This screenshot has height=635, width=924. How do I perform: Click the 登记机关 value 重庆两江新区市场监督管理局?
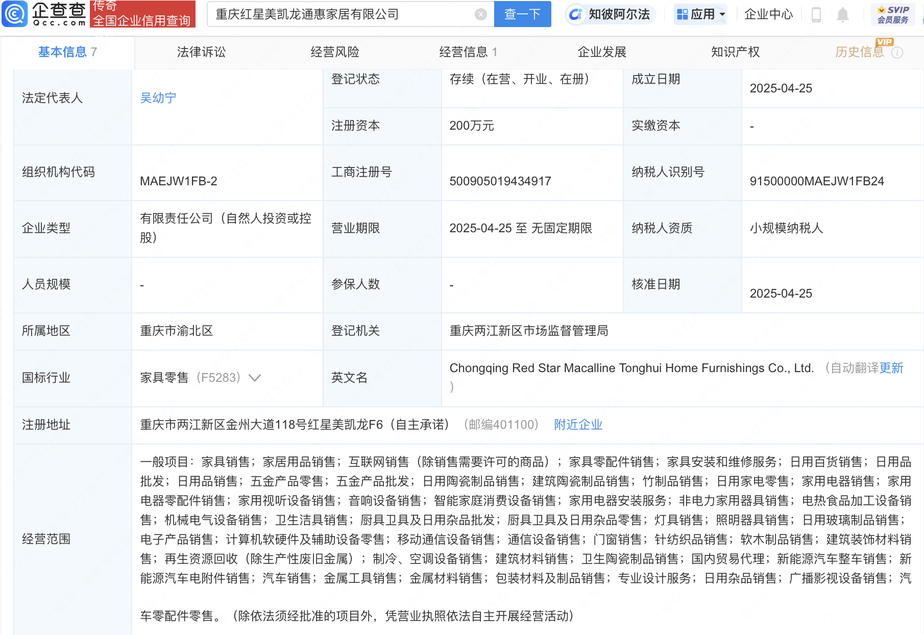[529, 331]
